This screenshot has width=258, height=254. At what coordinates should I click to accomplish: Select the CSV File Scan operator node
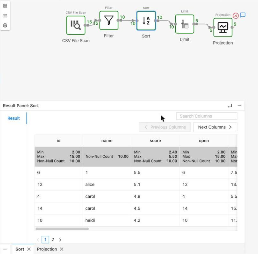click(76, 25)
